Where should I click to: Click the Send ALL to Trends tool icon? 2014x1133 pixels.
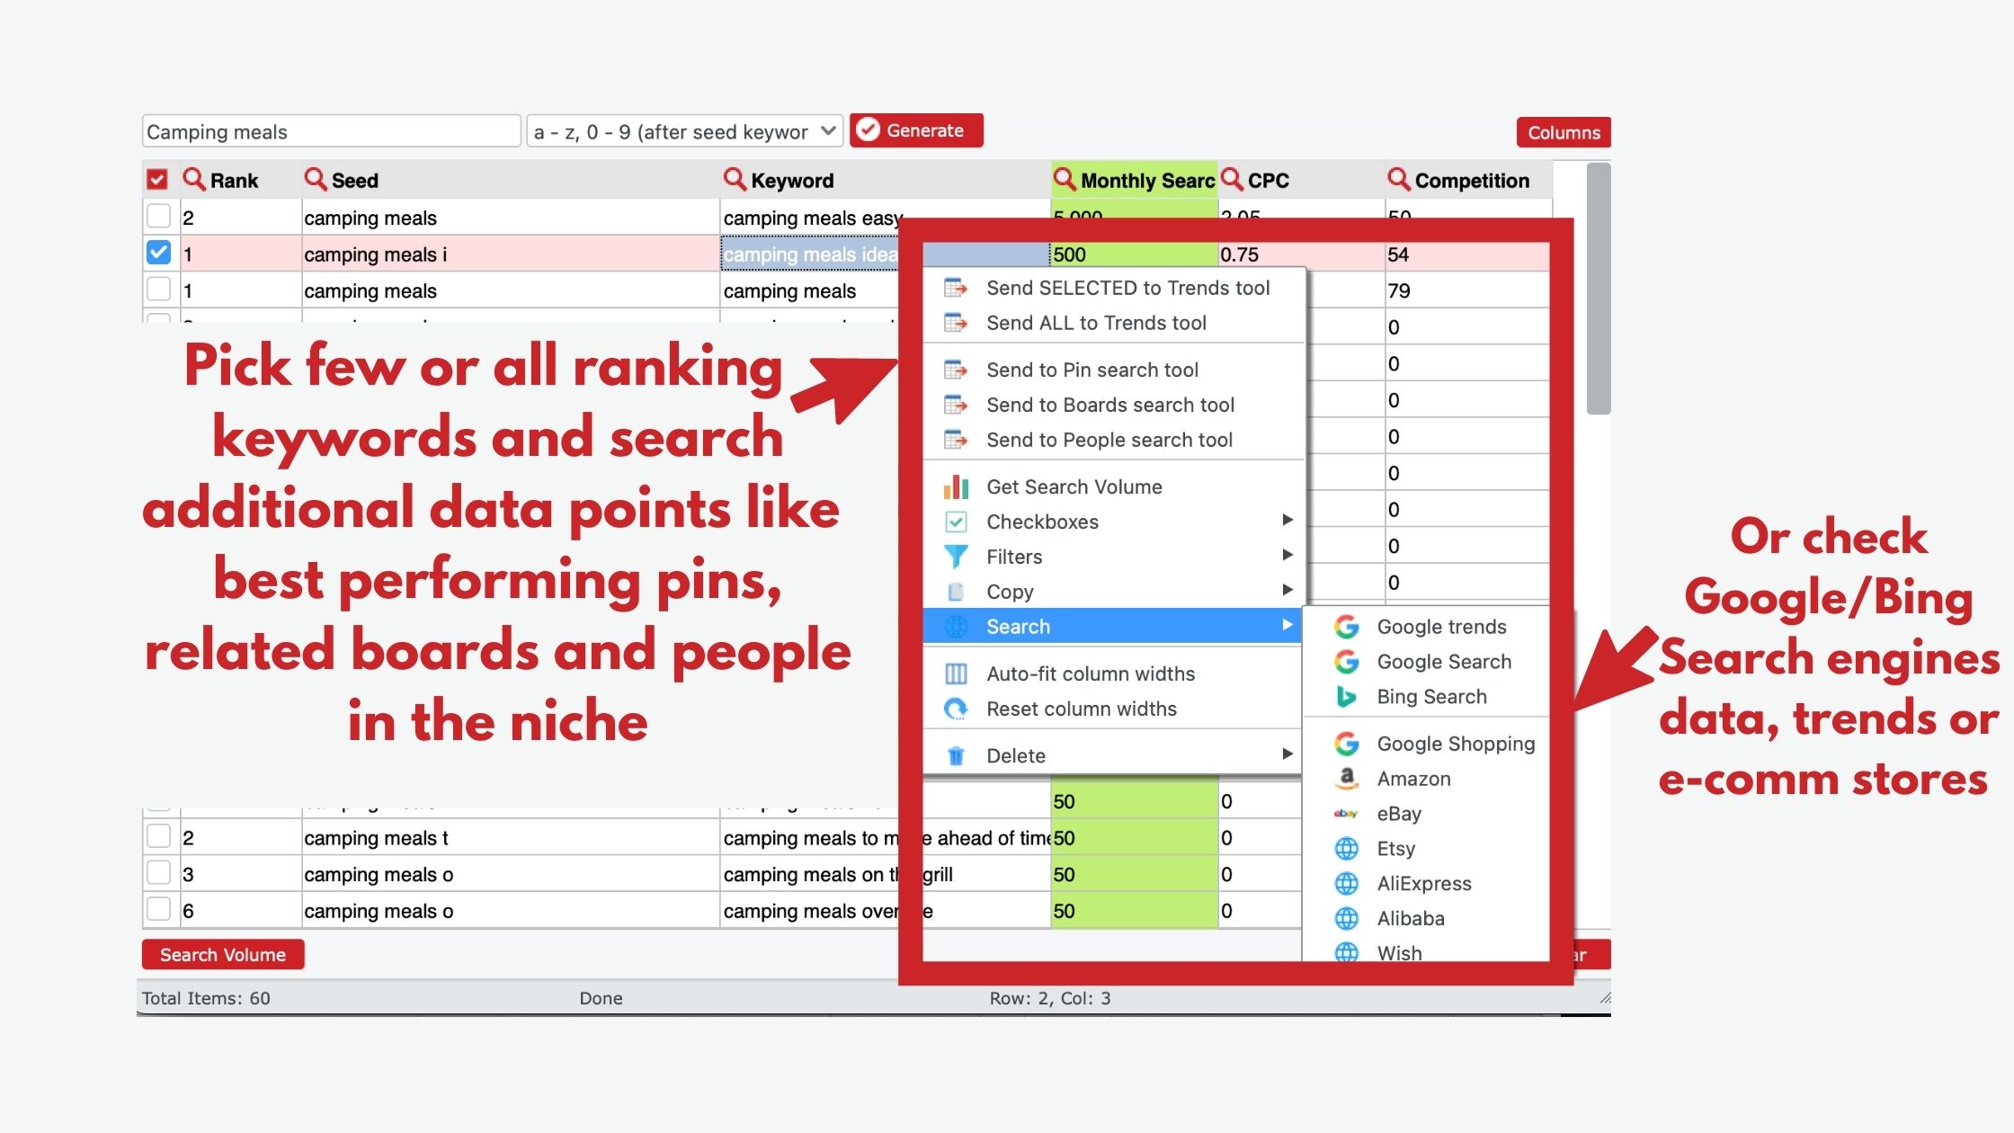(x=956, y=323)
